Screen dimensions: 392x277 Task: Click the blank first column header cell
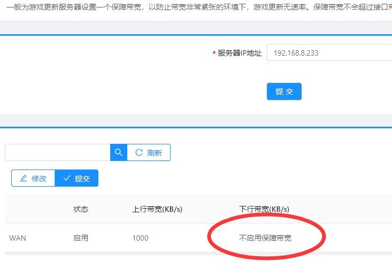click(x=32, y=209)
